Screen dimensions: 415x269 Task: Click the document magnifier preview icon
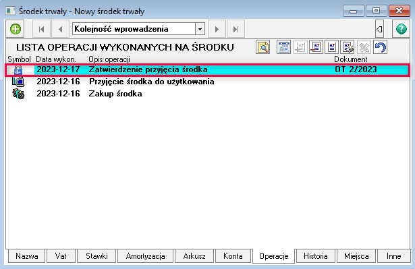pos(263,47)
